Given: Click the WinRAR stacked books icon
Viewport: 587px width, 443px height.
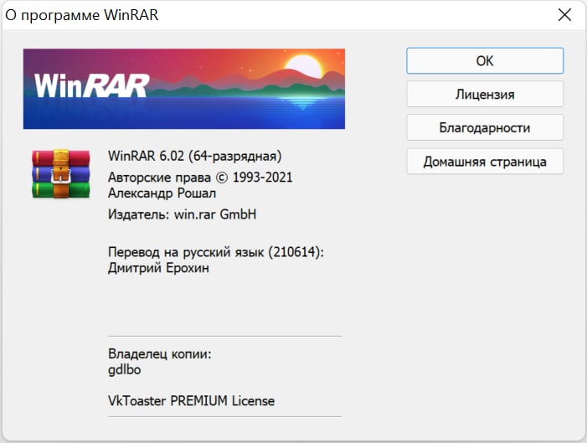Looking at the screenshot, I should tap(60, 173).
